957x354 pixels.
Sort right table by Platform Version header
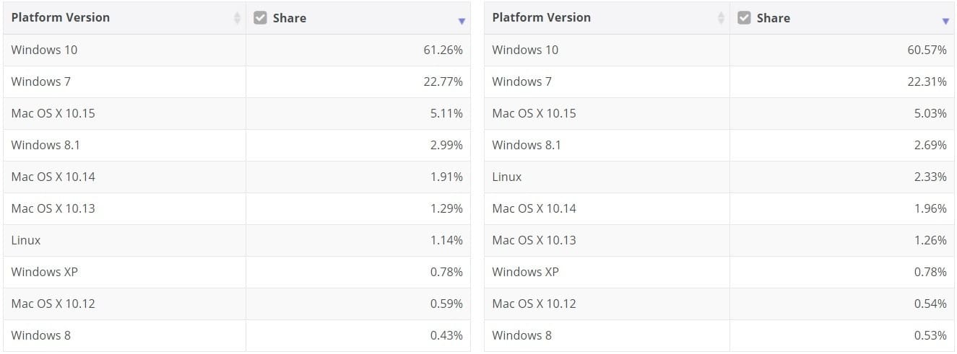pos(541,17)
